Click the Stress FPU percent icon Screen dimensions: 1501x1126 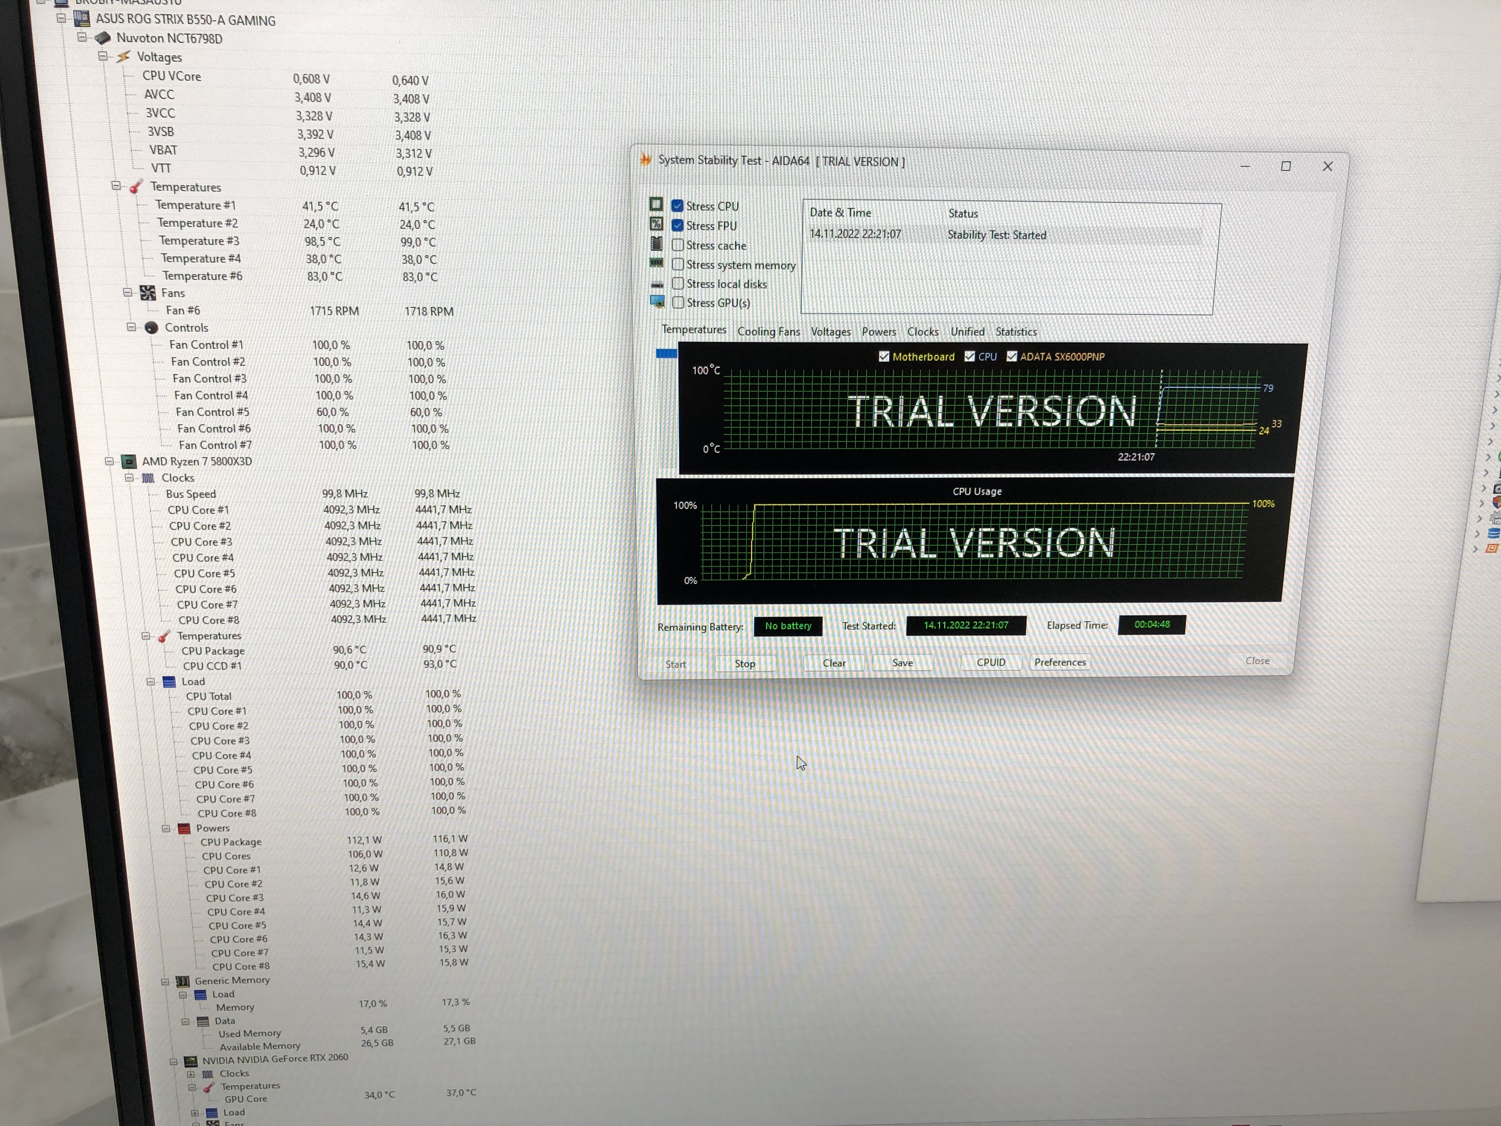656,223
